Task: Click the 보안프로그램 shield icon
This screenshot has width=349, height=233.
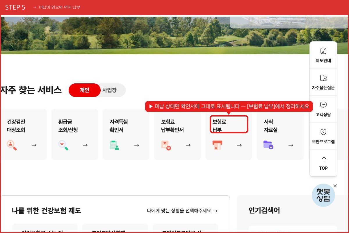Action: coord(323,132)
